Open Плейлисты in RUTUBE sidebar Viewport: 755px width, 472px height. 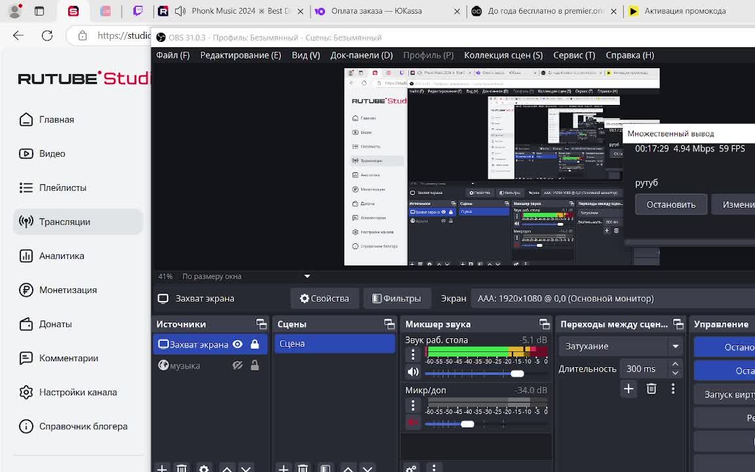tap(52, 188)
